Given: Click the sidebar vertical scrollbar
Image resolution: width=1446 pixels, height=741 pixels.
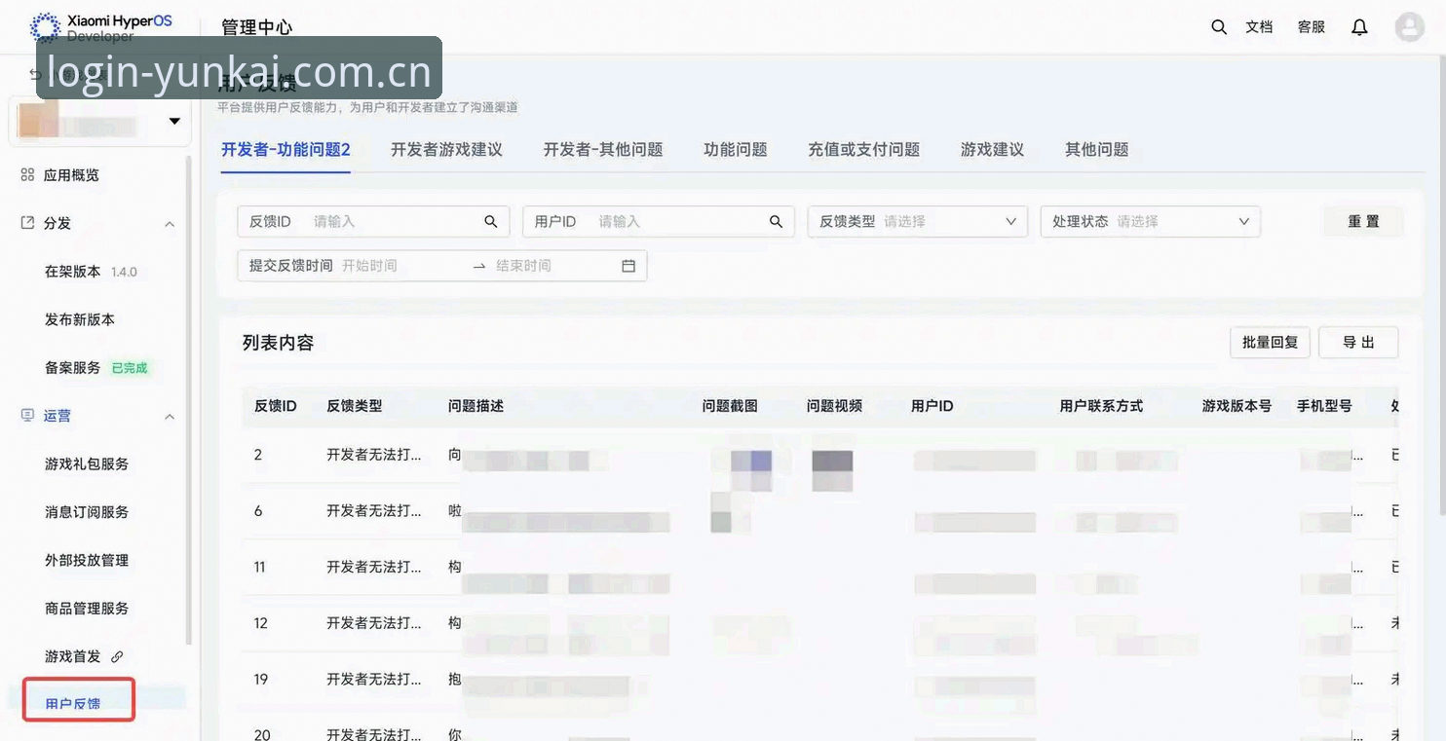Looking at the screenshot, I should 189,399.
